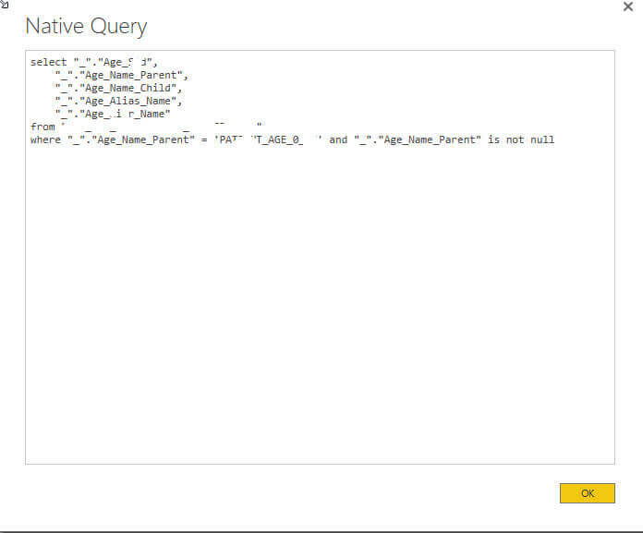643x533 pixels.
Task: Click the line "_"."Age_Alias_Name",
Action: tap(119, 102)
